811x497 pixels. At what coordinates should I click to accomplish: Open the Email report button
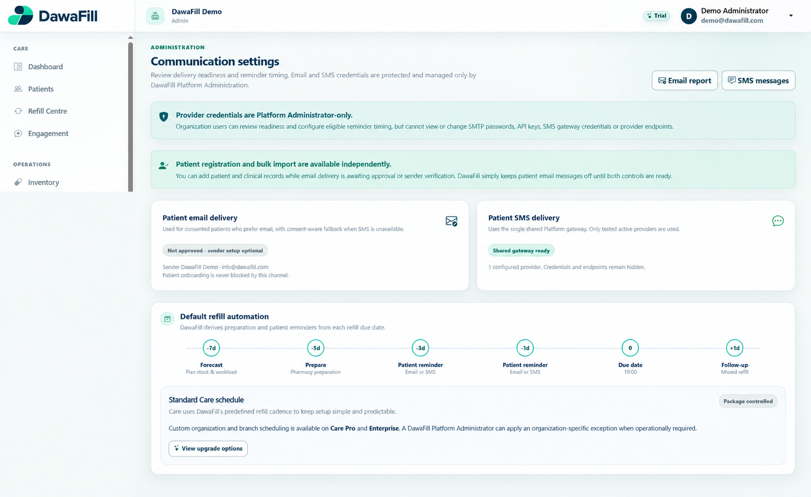684,80
